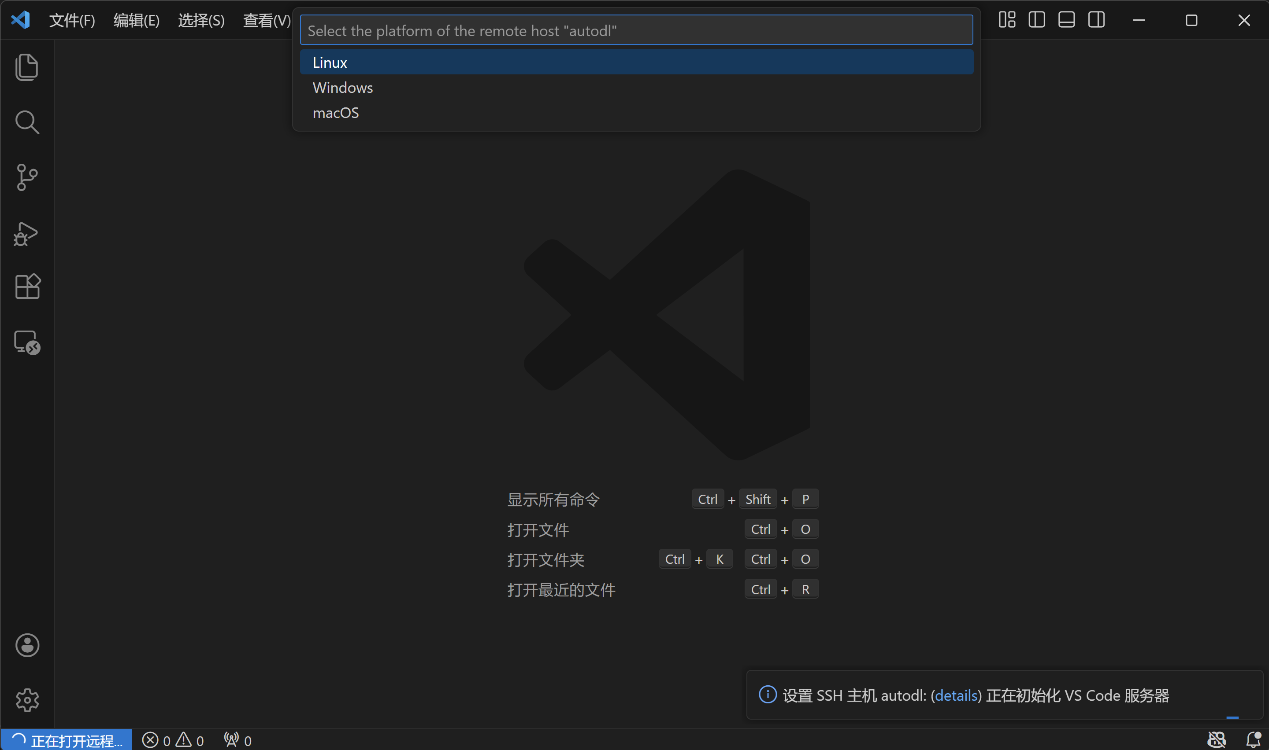Open the Run and Debug view
The height and width of the screenshot is (750, 1269).
click(27, 234)
